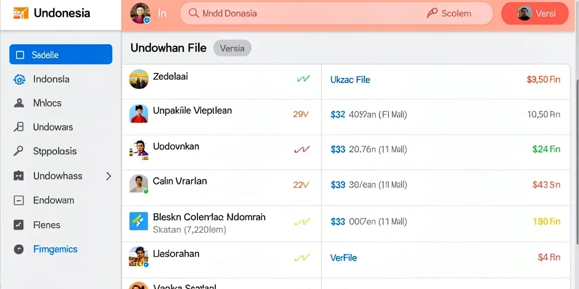Click the Endowam minus-box icon
This screenshot has width=579, height=289.
[19, 200]
